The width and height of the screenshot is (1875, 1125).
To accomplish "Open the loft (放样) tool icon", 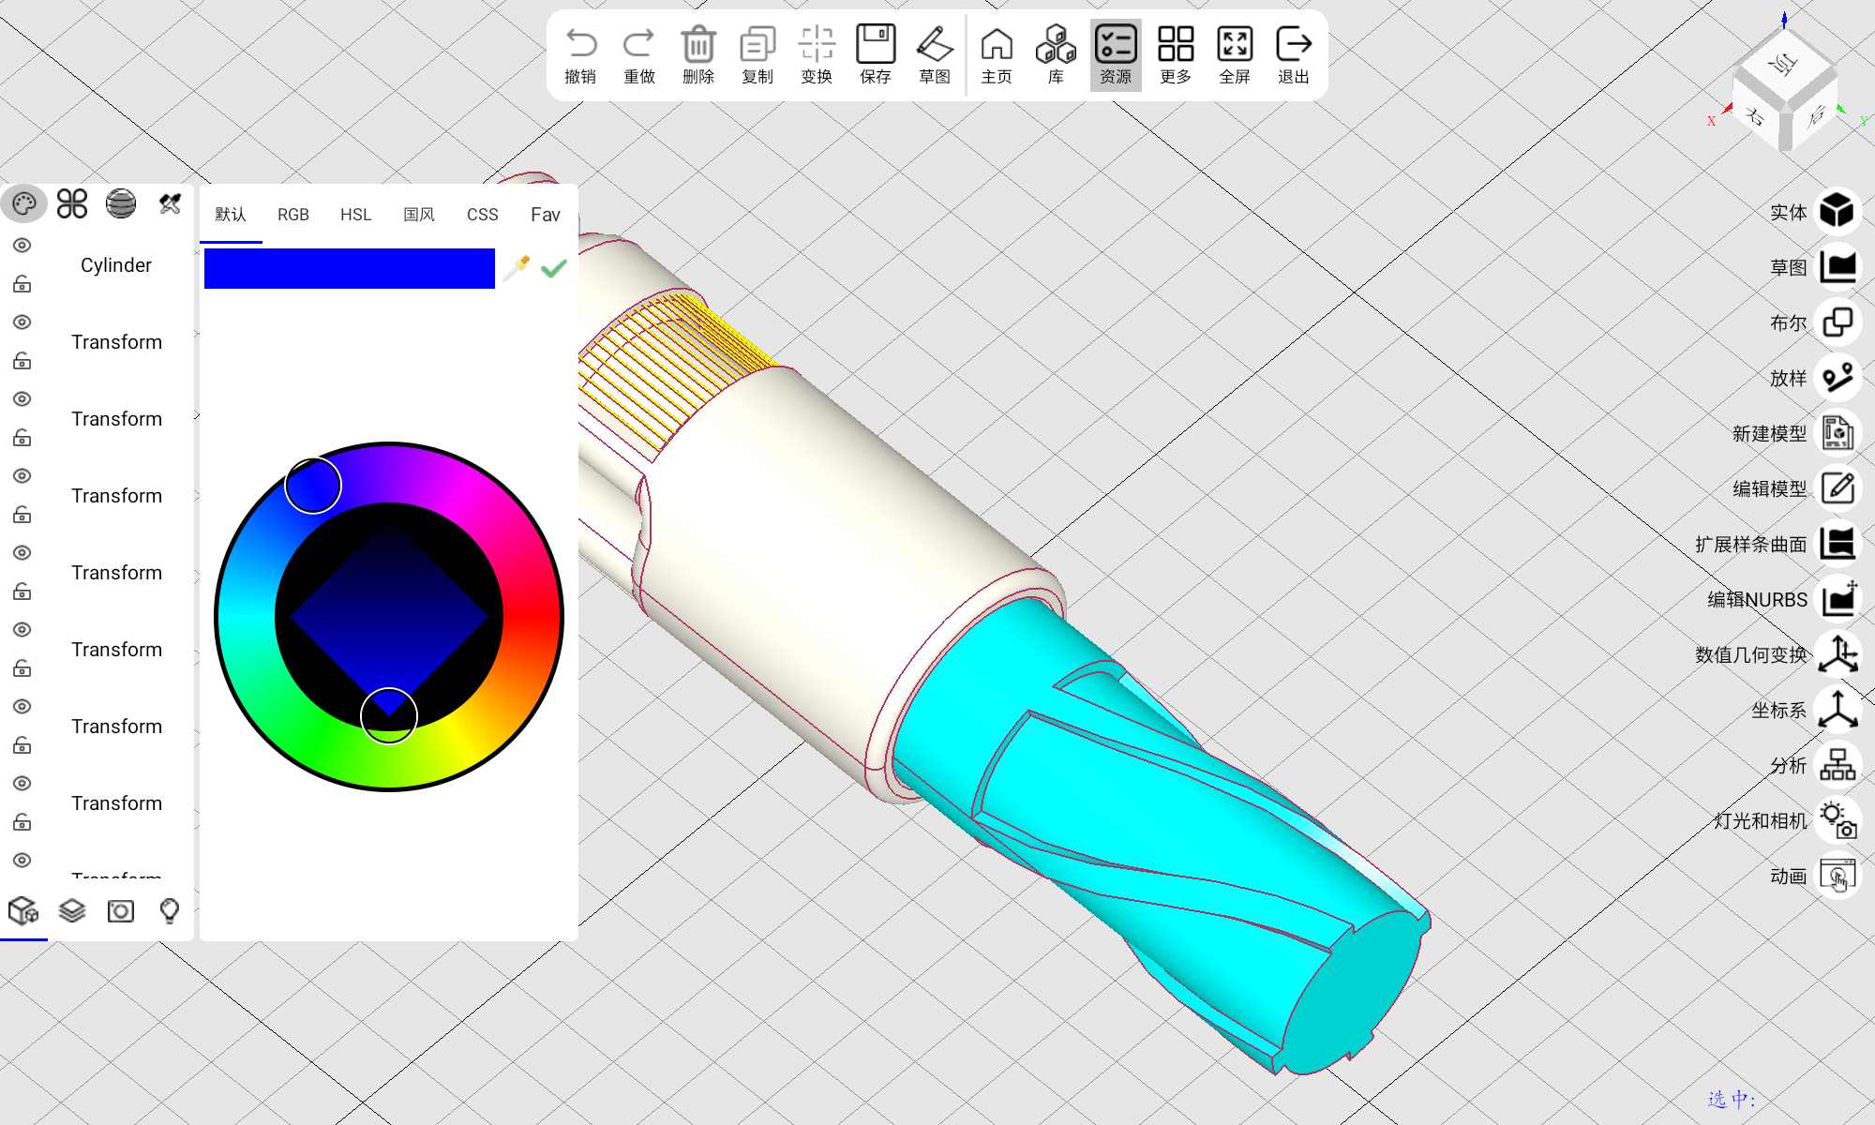I will [x=1837, y=378].
